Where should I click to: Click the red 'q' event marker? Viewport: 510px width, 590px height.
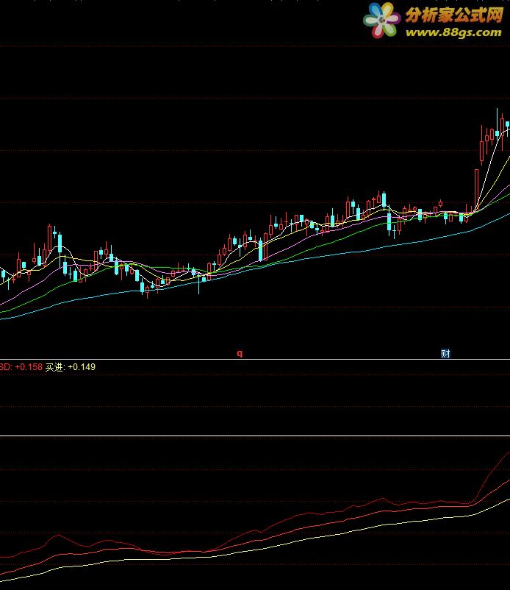click(240, 353)
